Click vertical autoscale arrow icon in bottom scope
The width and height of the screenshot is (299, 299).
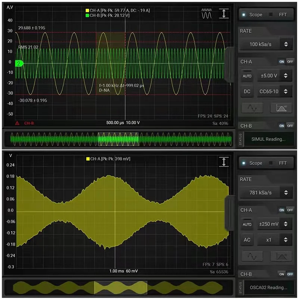[x=224, y=162]
